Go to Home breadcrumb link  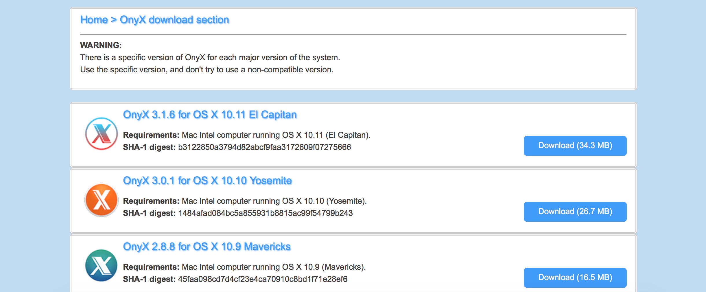click(x=94, y=20)
